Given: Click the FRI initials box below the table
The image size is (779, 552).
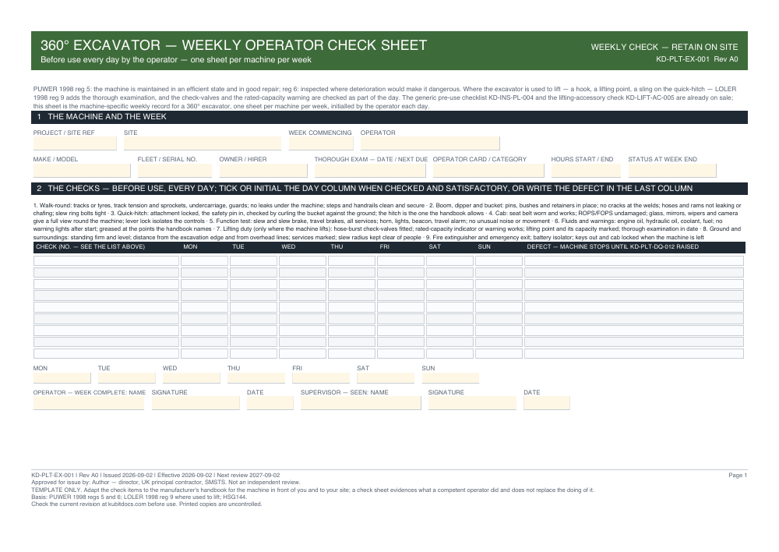Looking at the screenshot, I should (321, 378).
